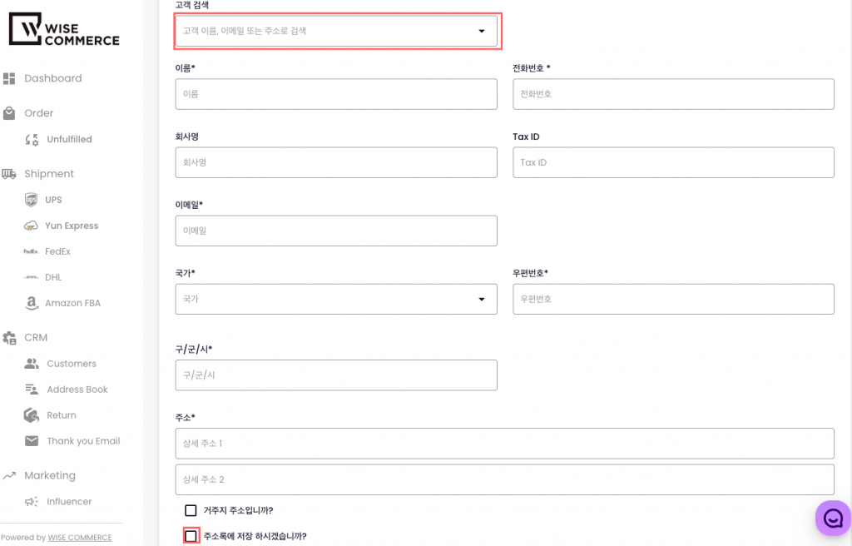852x546 pixels.
Task: Click the UPS carrier logo icon
Action: point(32,200)
